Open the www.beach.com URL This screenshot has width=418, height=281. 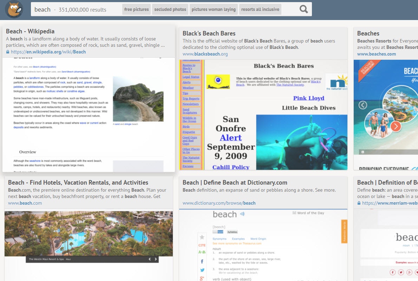(25, 203)
